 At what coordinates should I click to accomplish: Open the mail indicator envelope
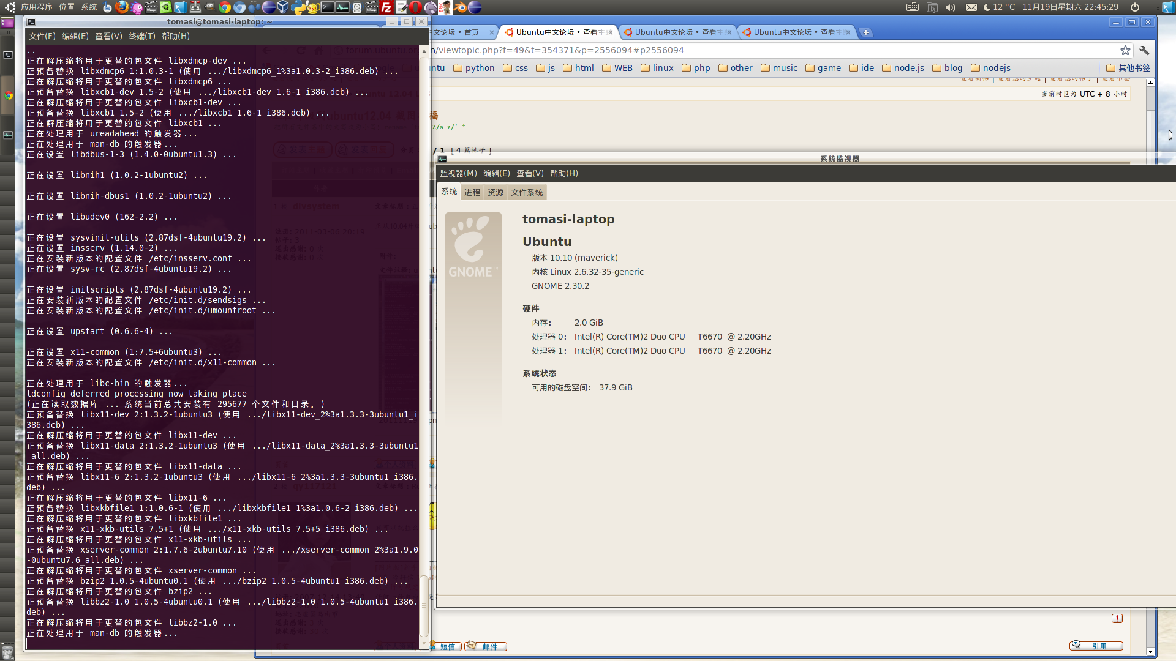971,7
